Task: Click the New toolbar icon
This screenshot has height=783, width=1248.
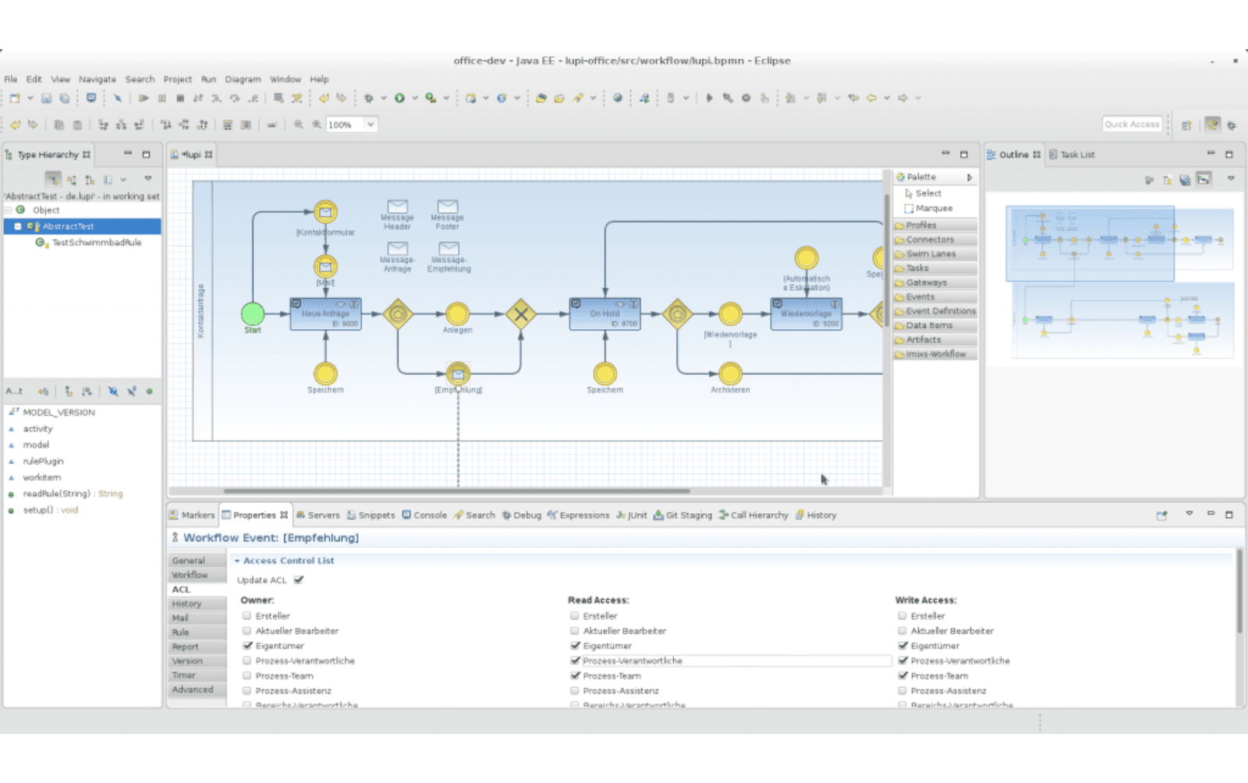Action: (15, 98)
